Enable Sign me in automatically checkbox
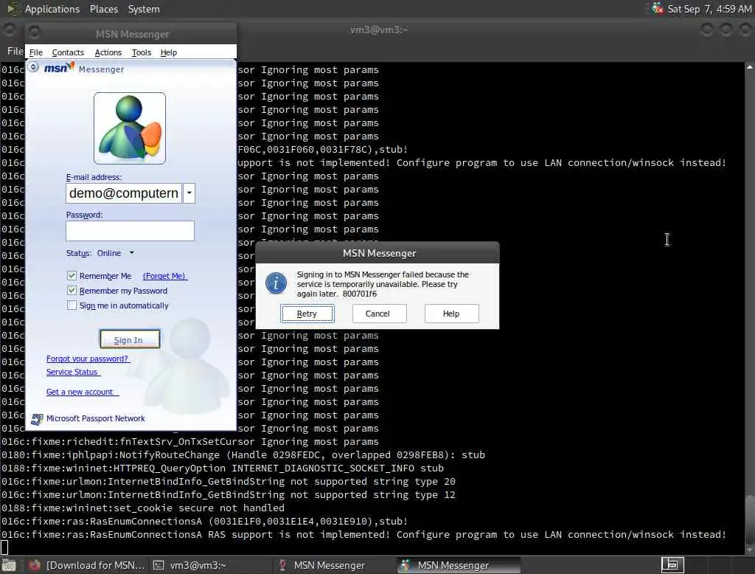The width and height of the screenshot is (755, 574). point(72,305)
